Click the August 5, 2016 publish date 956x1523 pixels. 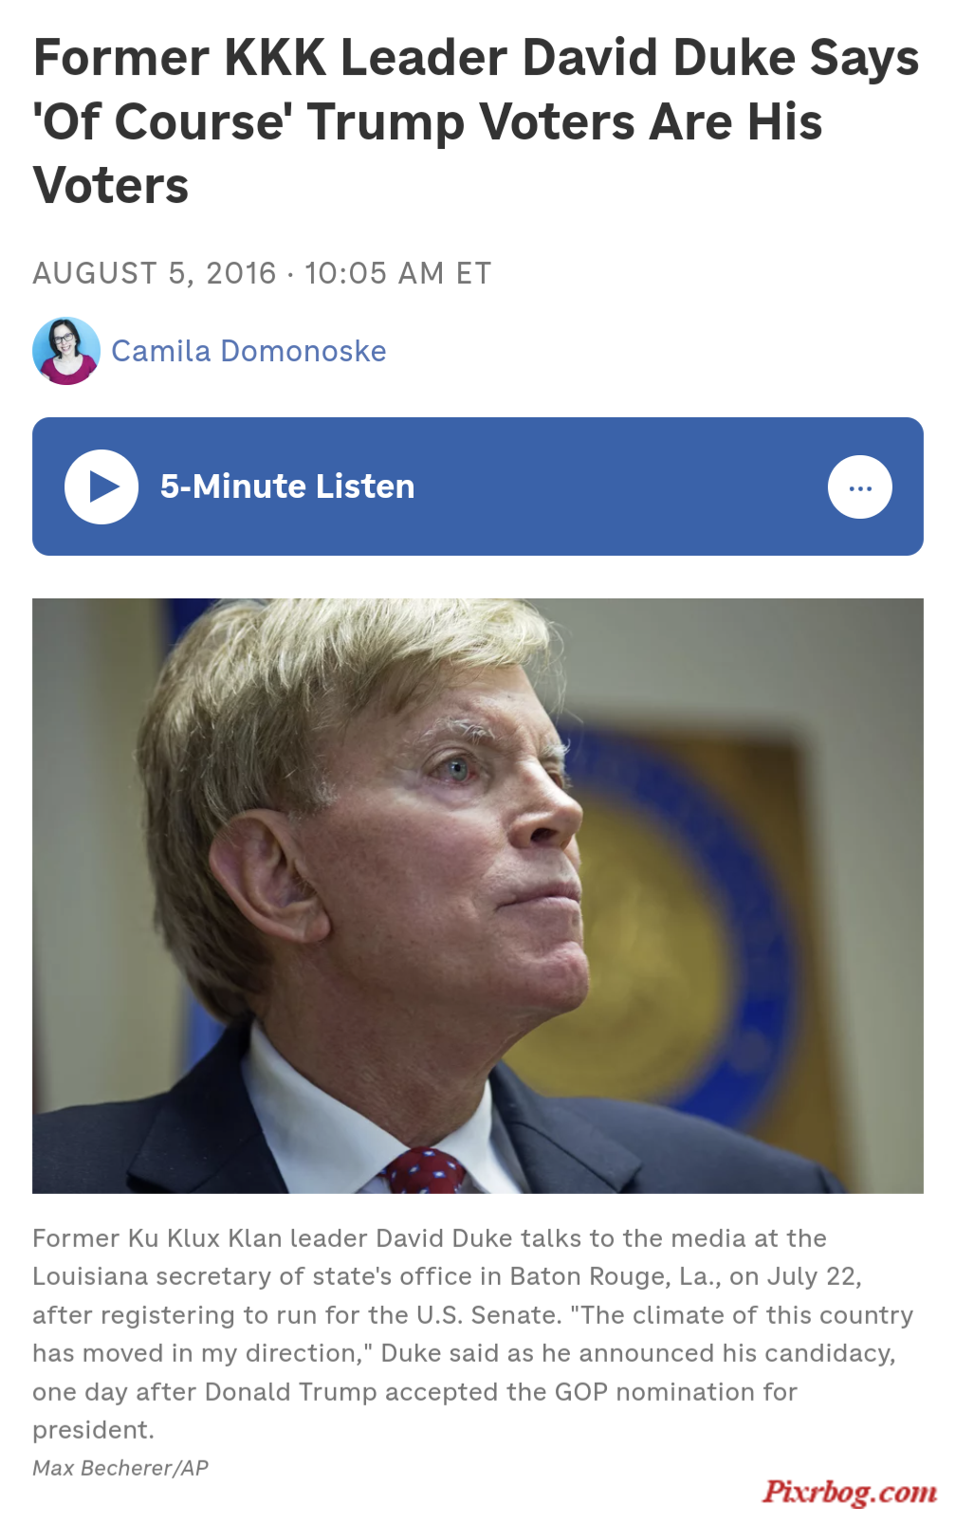[x=155, y=273]
